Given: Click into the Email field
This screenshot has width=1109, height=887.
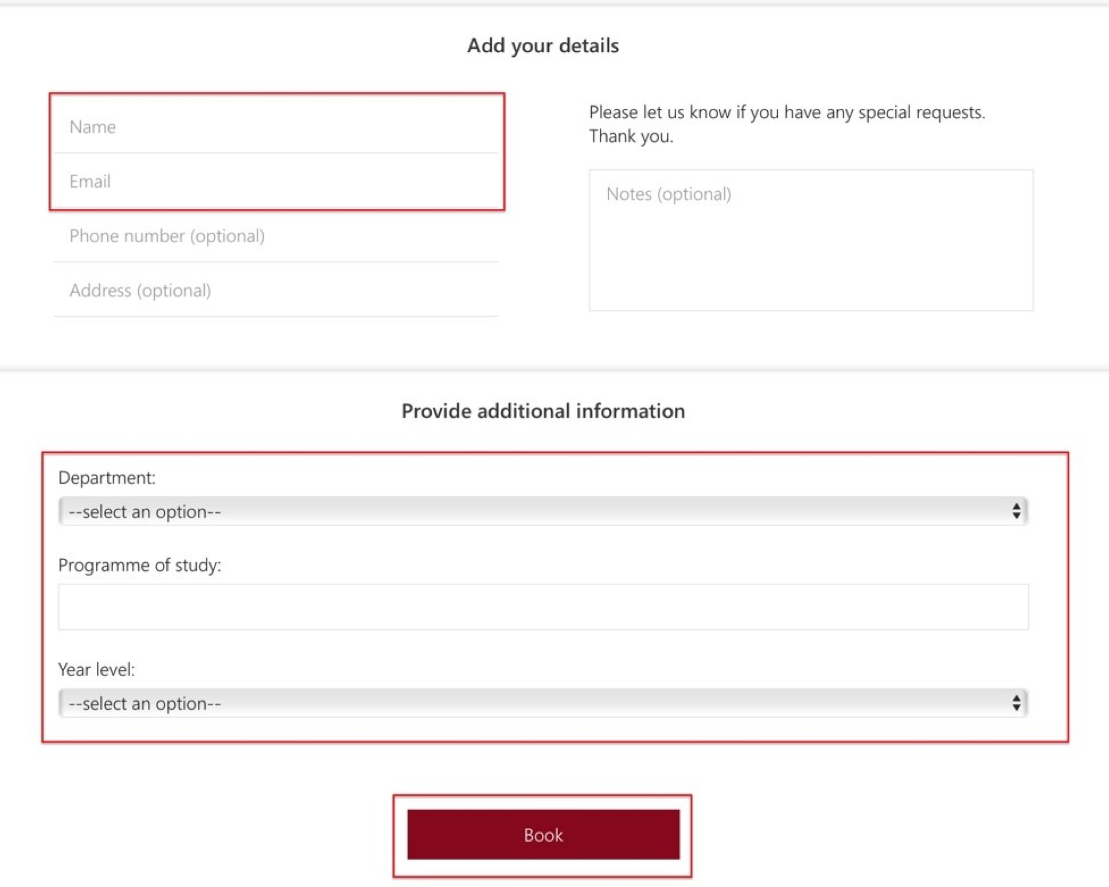Looking at the screenshot, I should (276, 181).
